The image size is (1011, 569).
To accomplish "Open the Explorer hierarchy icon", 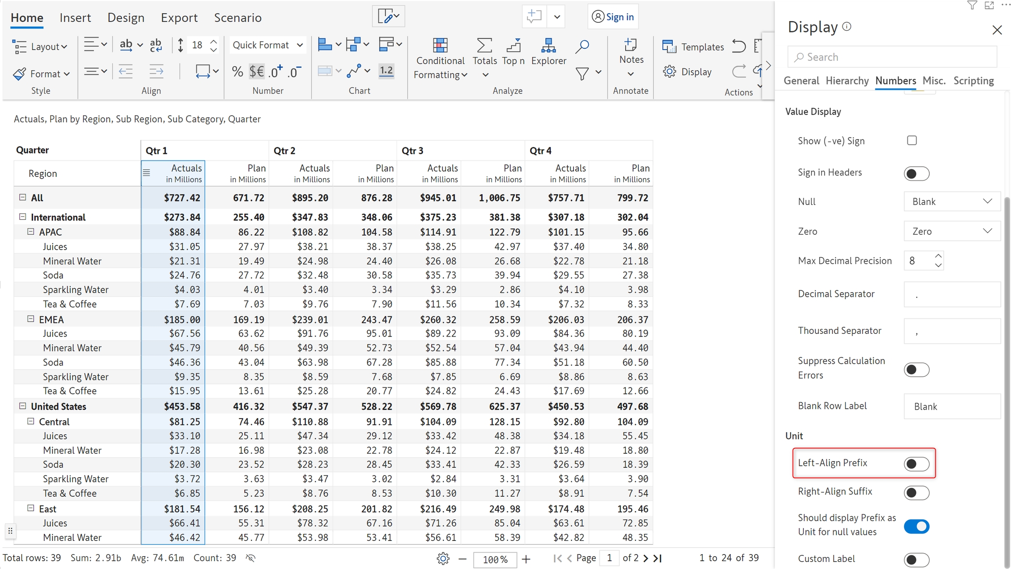I will 548,46.
